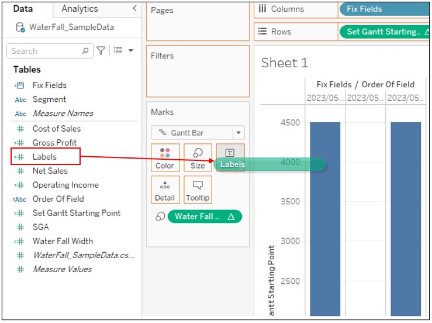This screenshot has width=432, height=323.
Task: Select the Fix Fields pill in Columns
Action: pos(384,9)
